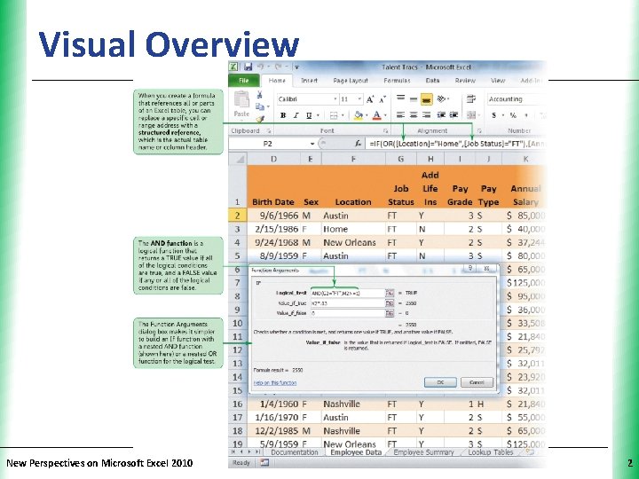Image resolution: width=639 pixels, height=479 pixels.
Task: Open the font size 11 dropdown
Action: pos(359,99)
